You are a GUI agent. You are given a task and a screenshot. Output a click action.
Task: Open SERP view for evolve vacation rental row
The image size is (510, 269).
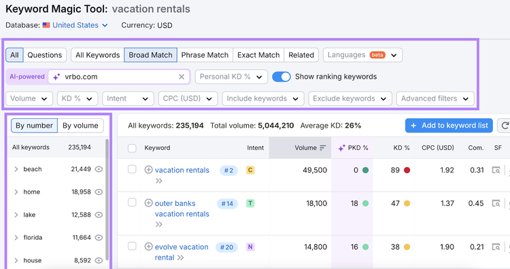tap(496, 247)
